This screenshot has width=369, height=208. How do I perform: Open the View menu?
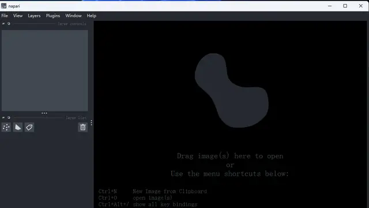[18, 16]
